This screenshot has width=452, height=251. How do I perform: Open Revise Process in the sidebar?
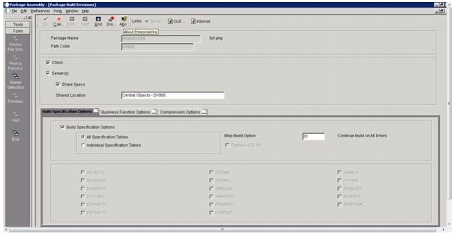point(16,62)
